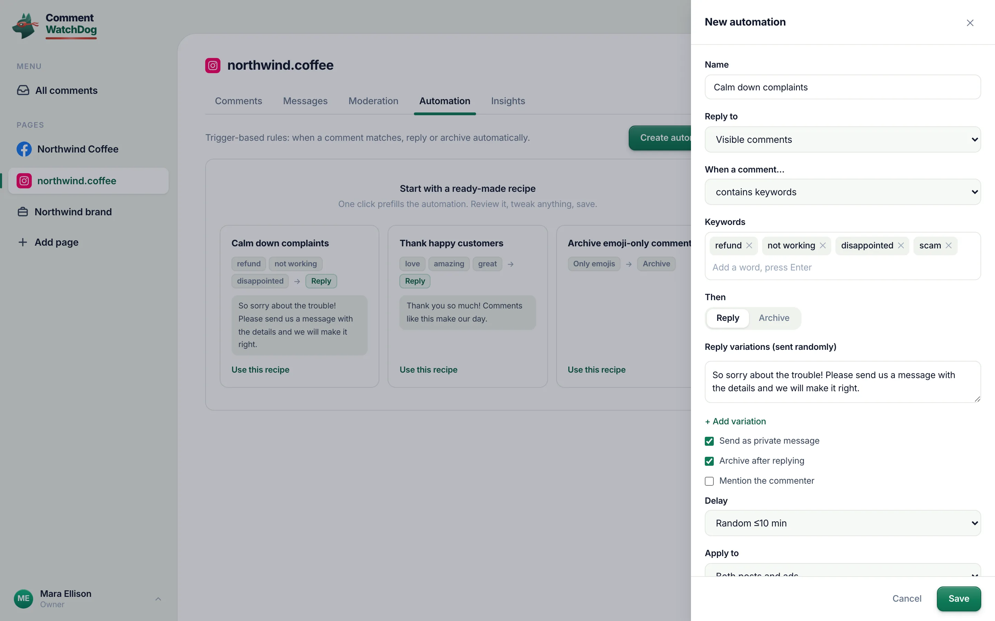Click the love tag in Thank happy customers
The image size is (995, 621).
[x=412, y=264]
